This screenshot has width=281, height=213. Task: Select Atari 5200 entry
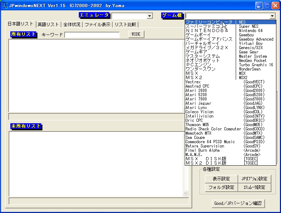230,95
